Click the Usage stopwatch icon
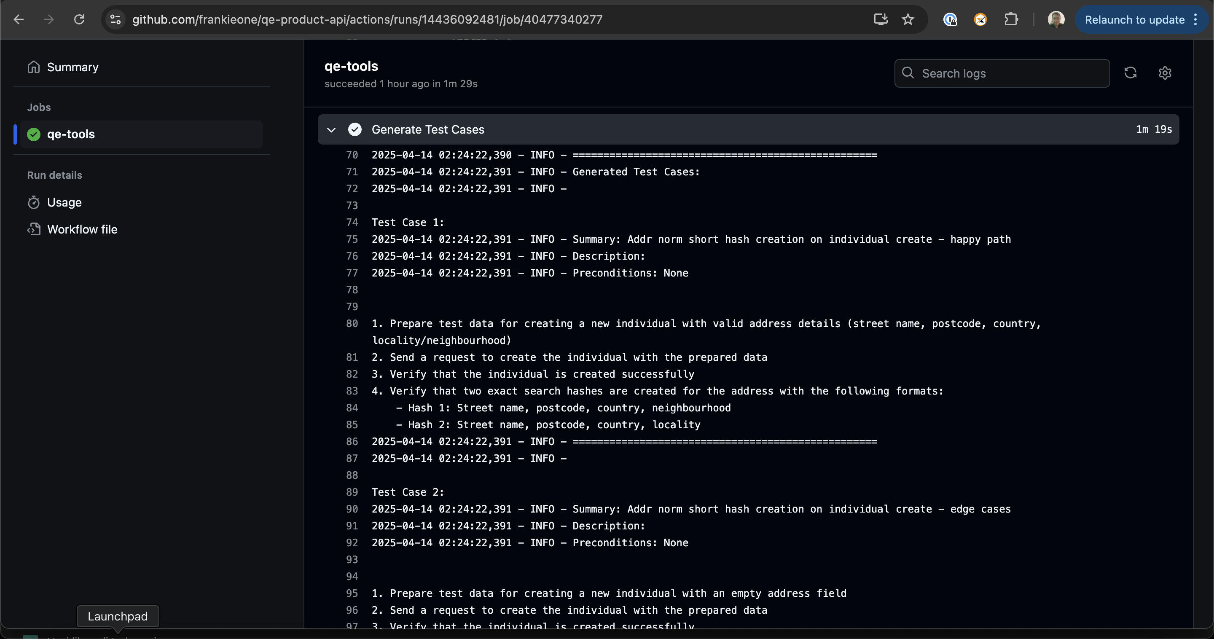 (x=33, y=202)
